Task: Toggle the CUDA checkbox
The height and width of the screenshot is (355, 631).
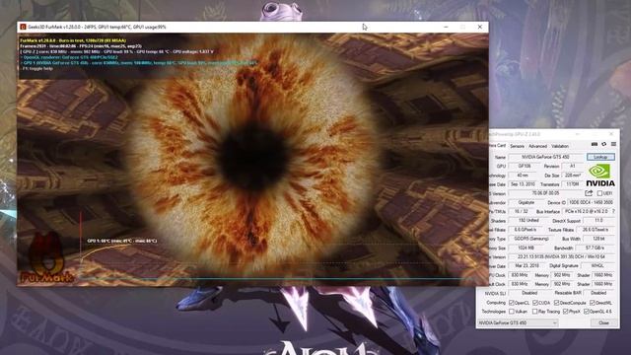Action: pyautogui.click(x=535, y=303)
